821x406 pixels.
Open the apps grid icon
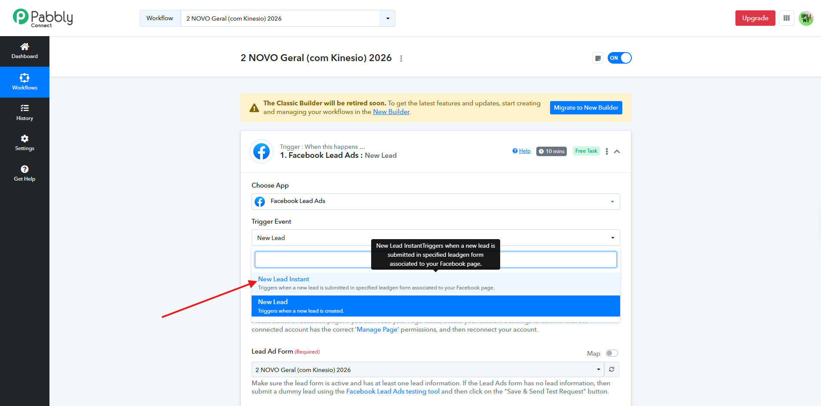tap(787, 18)
